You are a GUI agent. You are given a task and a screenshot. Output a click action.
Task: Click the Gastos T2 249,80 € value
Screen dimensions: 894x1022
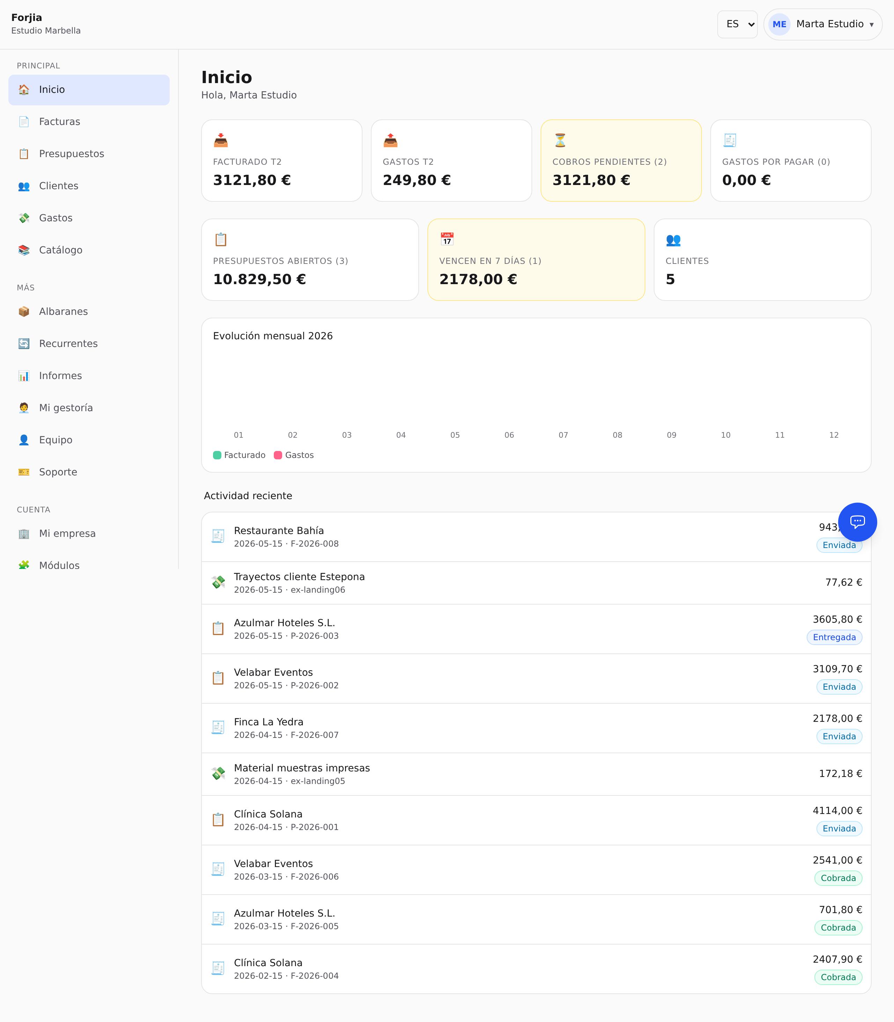click(x=417, y=180)
